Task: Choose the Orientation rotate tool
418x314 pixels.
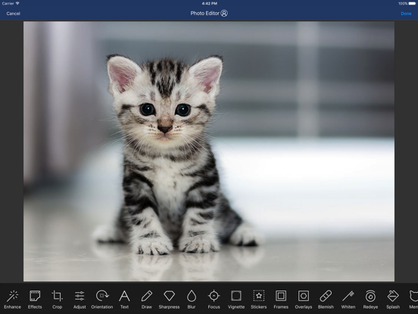Action: 102,300
